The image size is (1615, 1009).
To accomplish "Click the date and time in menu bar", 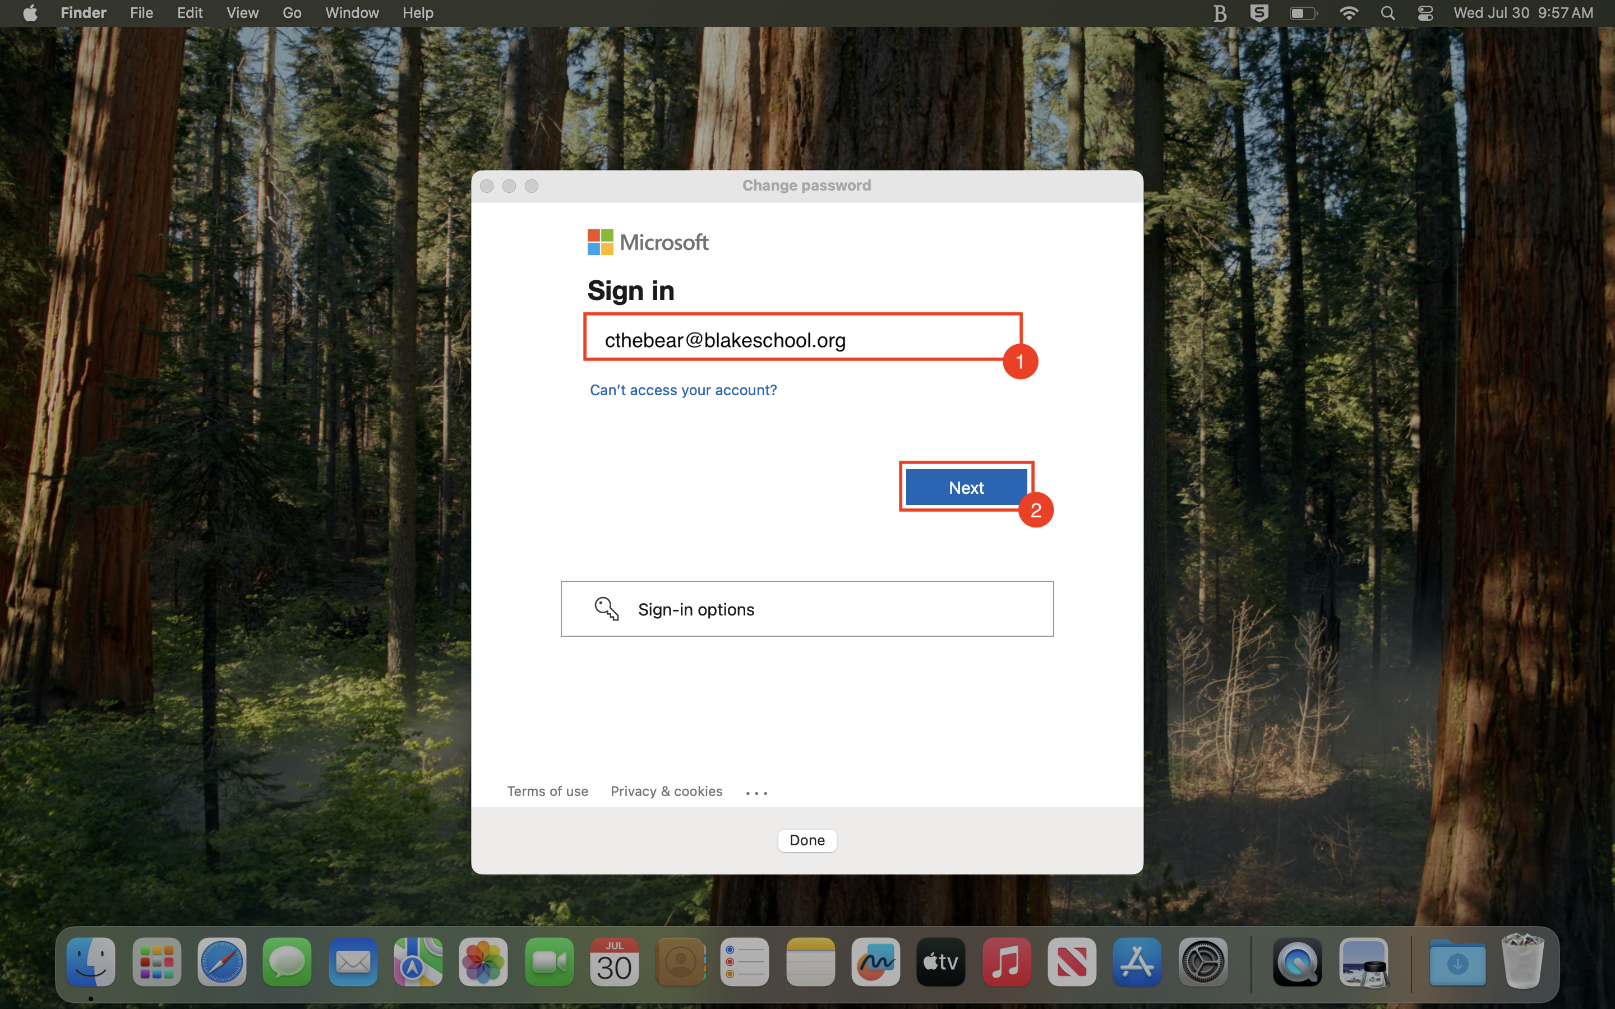I will [1523, 13].
